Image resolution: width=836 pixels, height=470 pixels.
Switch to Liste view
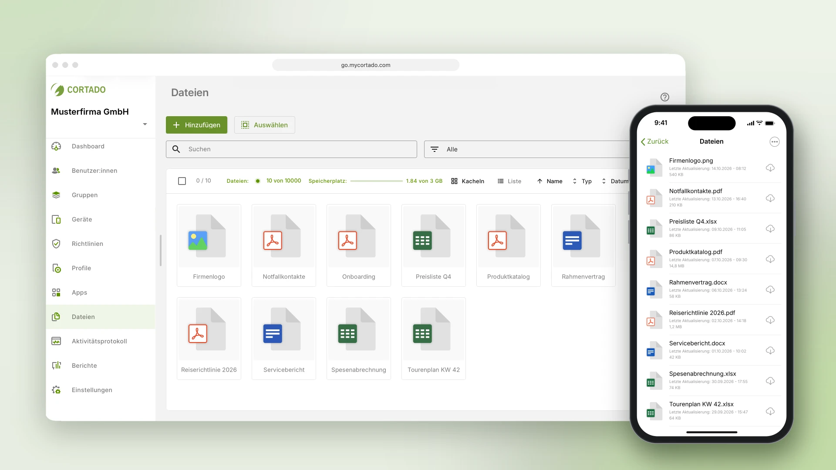pyautogui.click(x=509, y=181)
